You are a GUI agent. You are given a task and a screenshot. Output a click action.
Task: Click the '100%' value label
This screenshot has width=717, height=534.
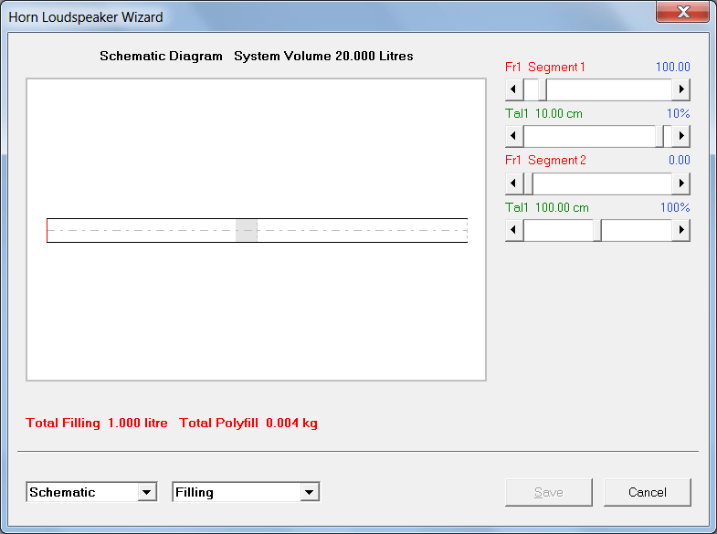tap(675, 207)
